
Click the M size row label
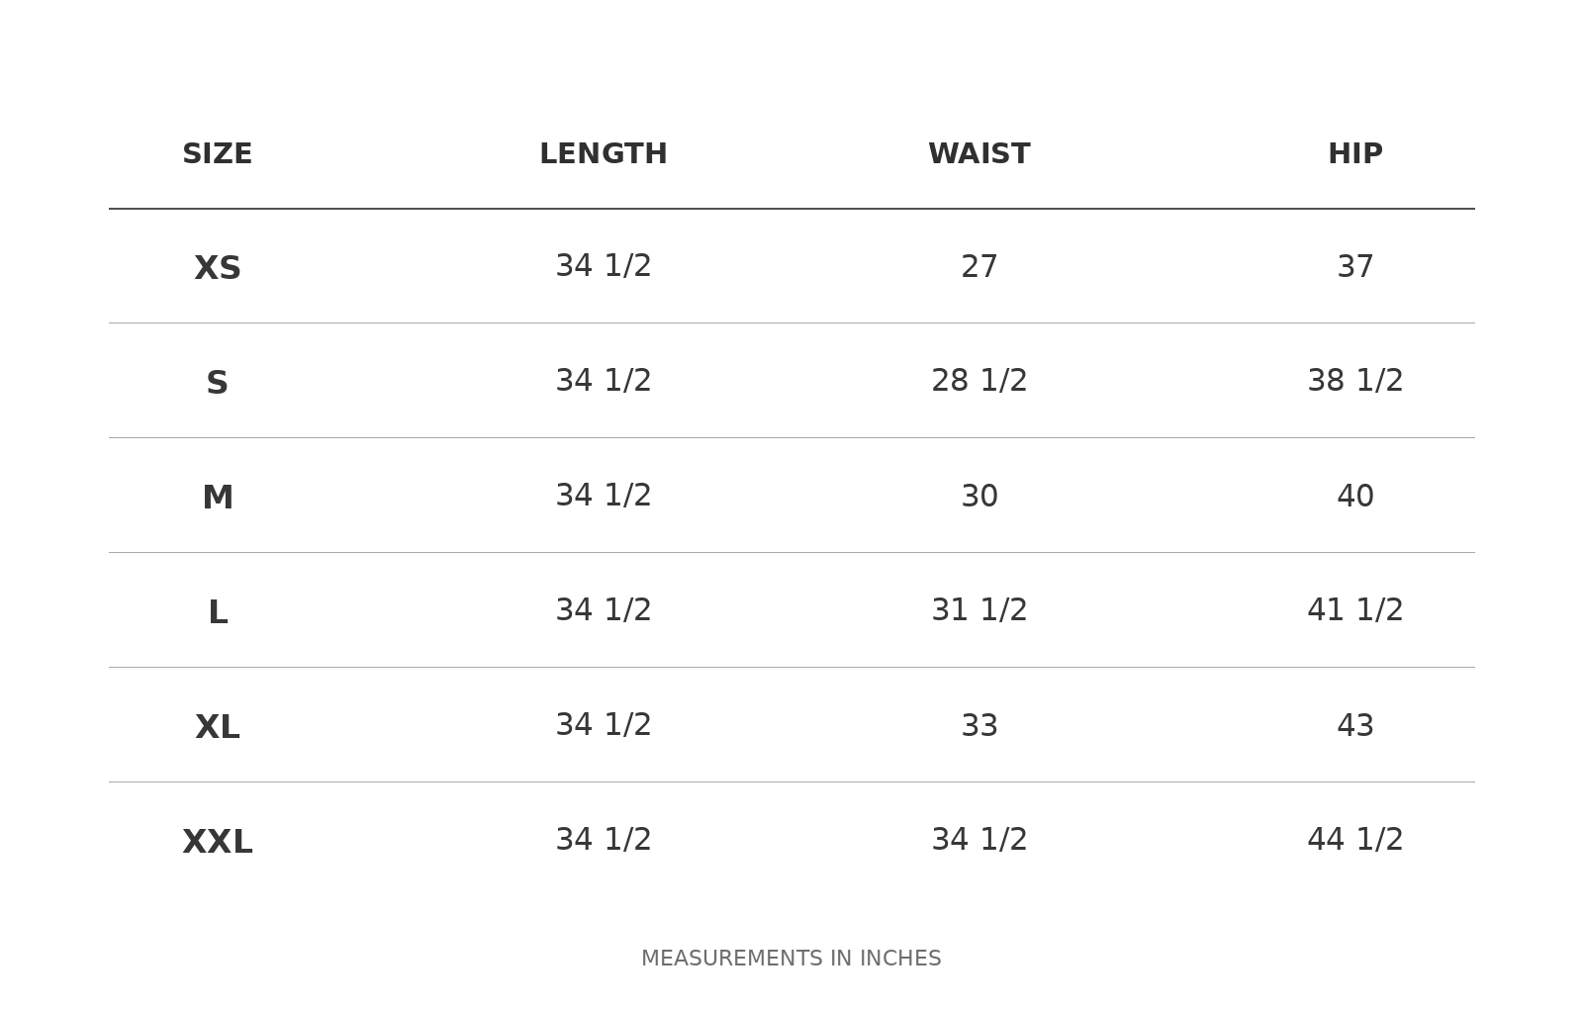218,498
